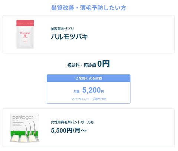Viewport: 178px width, 151px height.
Task: Click マイクロスコープ診断付き note text
Action: 89,99
